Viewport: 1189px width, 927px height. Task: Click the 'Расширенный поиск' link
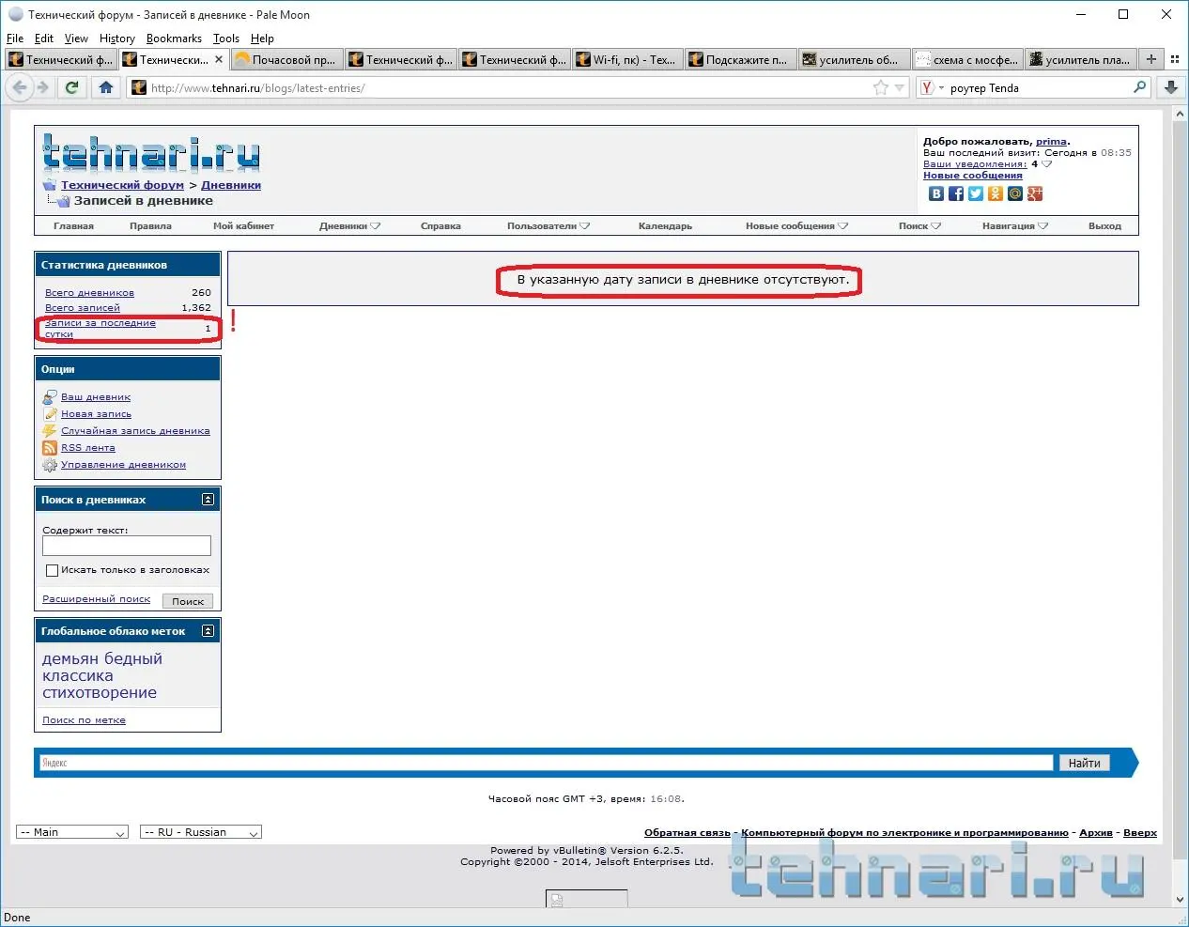96,599
